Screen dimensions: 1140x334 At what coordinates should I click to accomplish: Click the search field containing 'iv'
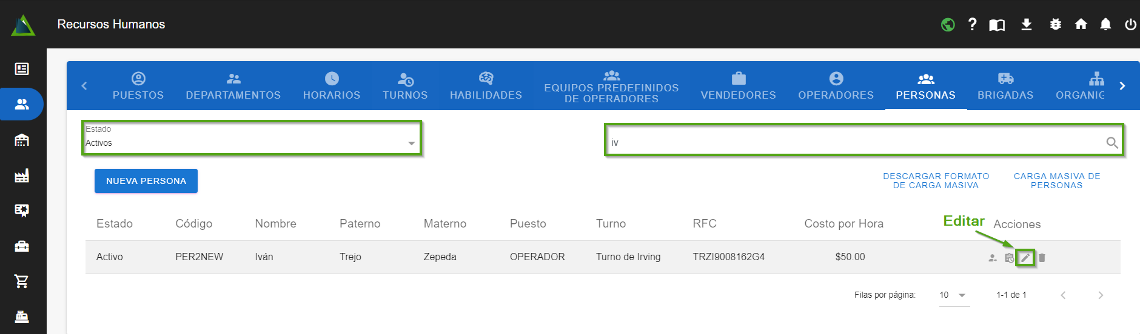point(855,143)
